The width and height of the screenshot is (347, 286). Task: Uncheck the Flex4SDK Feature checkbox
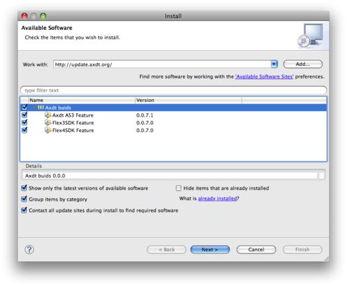[x=24, y=130]
